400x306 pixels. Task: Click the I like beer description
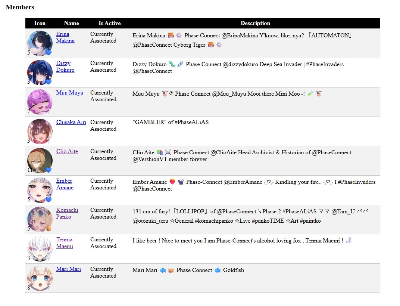click(242, 241)
